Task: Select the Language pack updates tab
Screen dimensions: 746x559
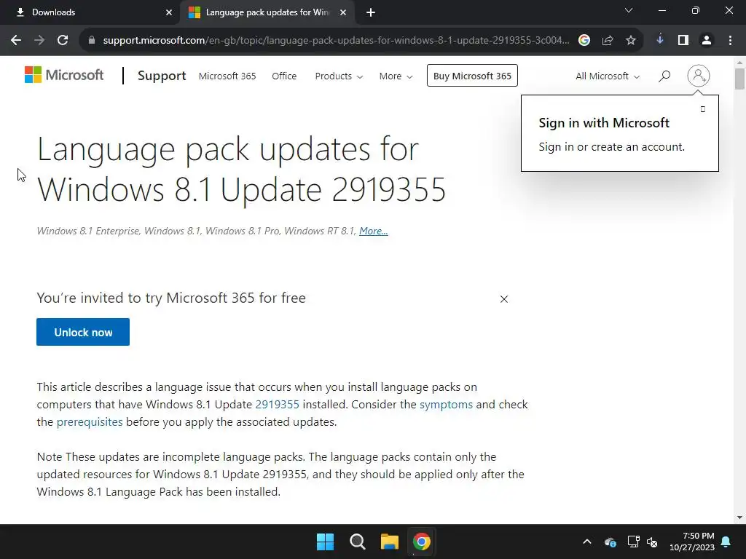Action: click(267, 12)
